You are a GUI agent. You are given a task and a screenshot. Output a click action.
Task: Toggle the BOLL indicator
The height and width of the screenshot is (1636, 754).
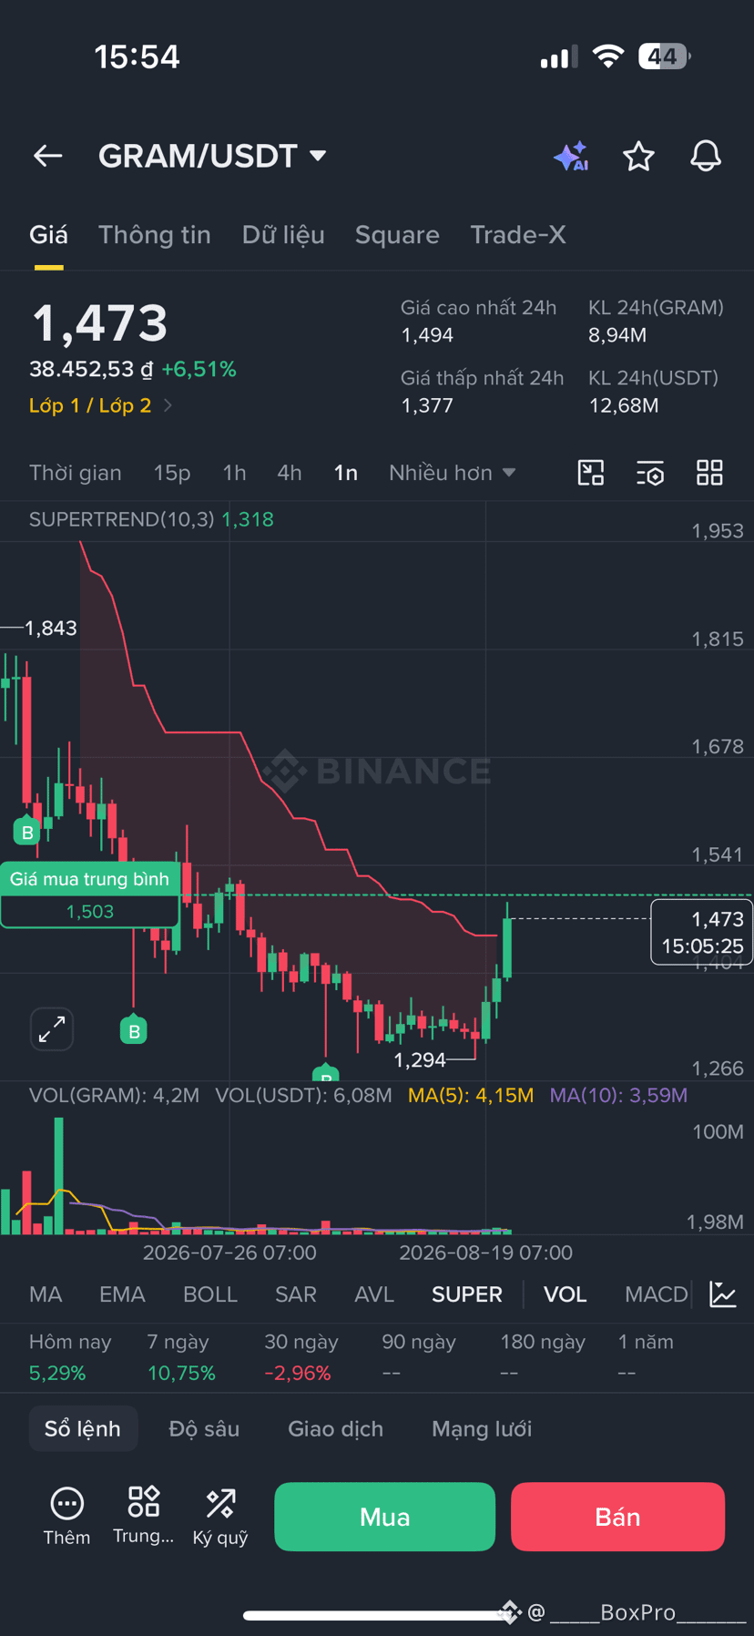tap(210, 1294)
